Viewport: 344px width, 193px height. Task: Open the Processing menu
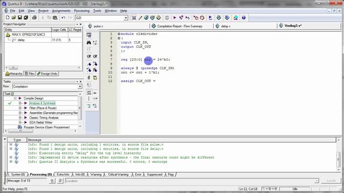[x=82, y=11]
